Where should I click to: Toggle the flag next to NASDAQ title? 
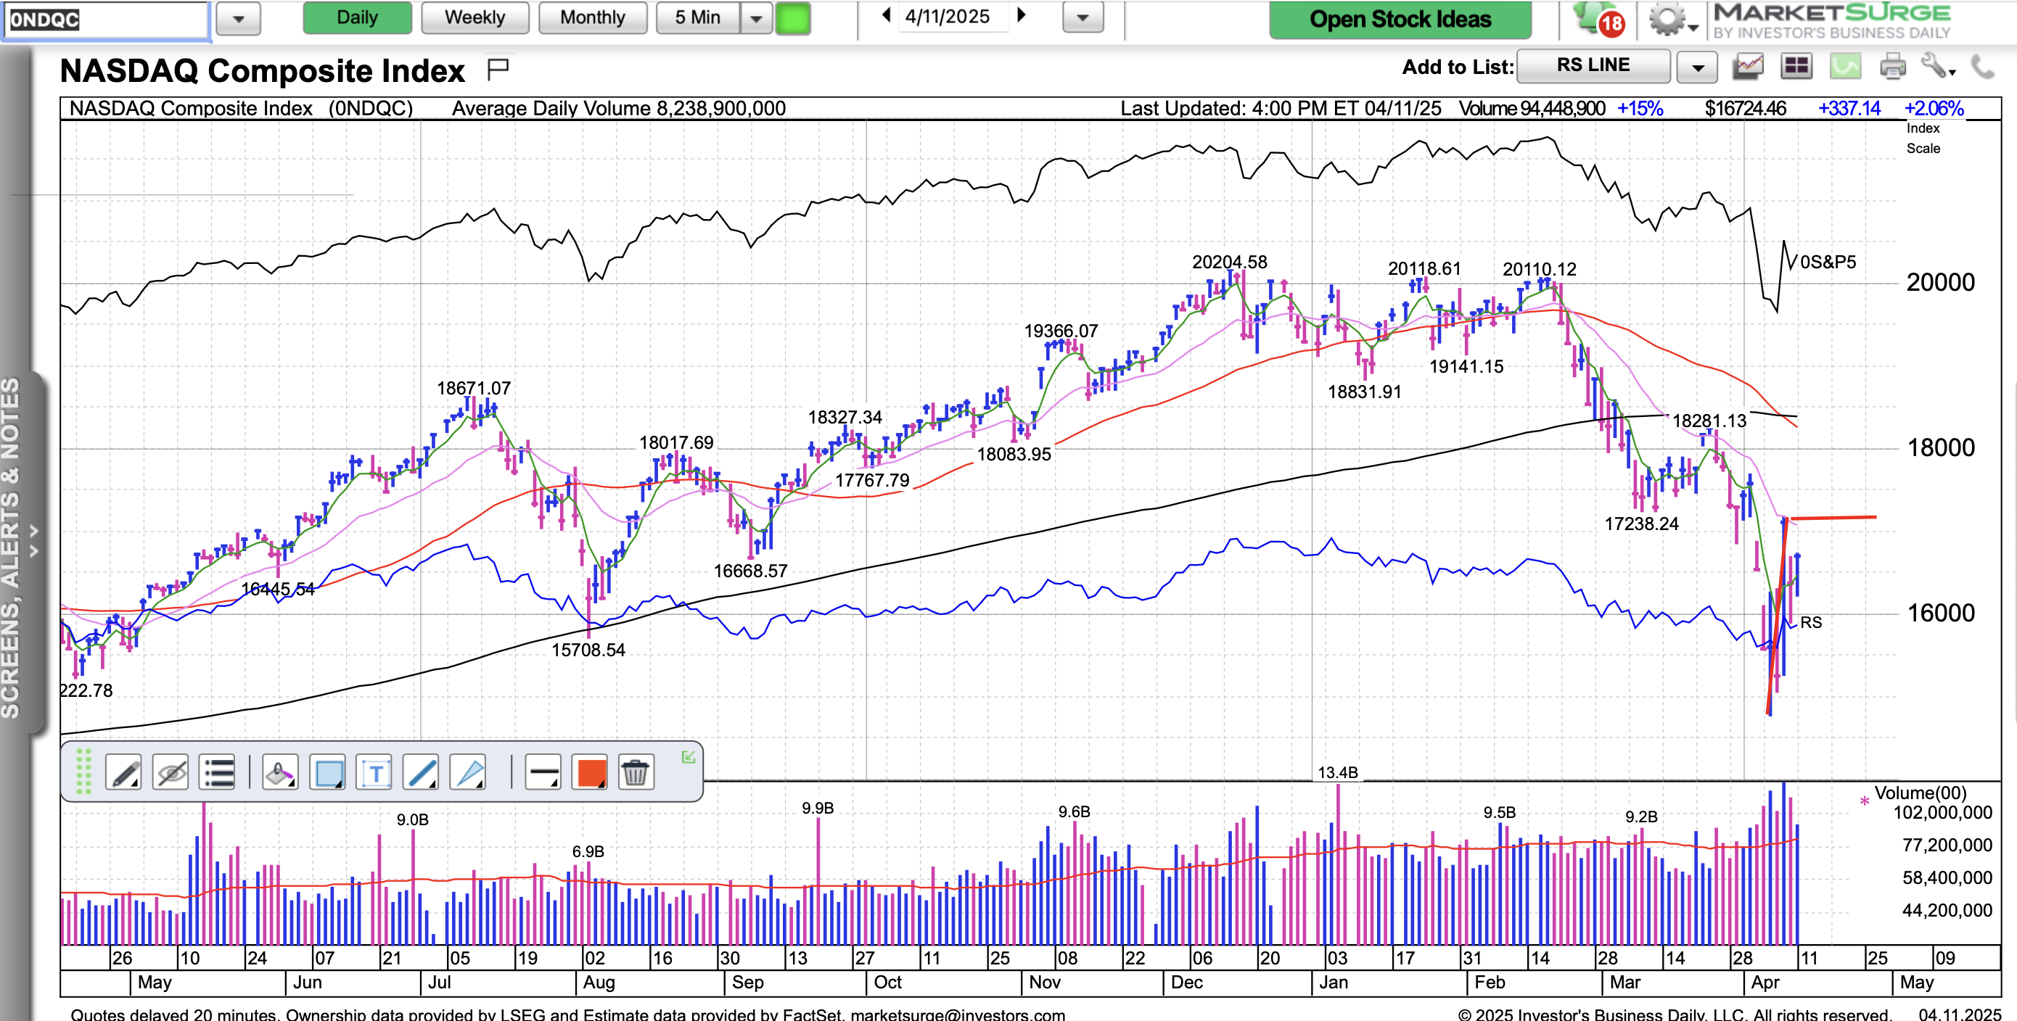pos(498,69)
